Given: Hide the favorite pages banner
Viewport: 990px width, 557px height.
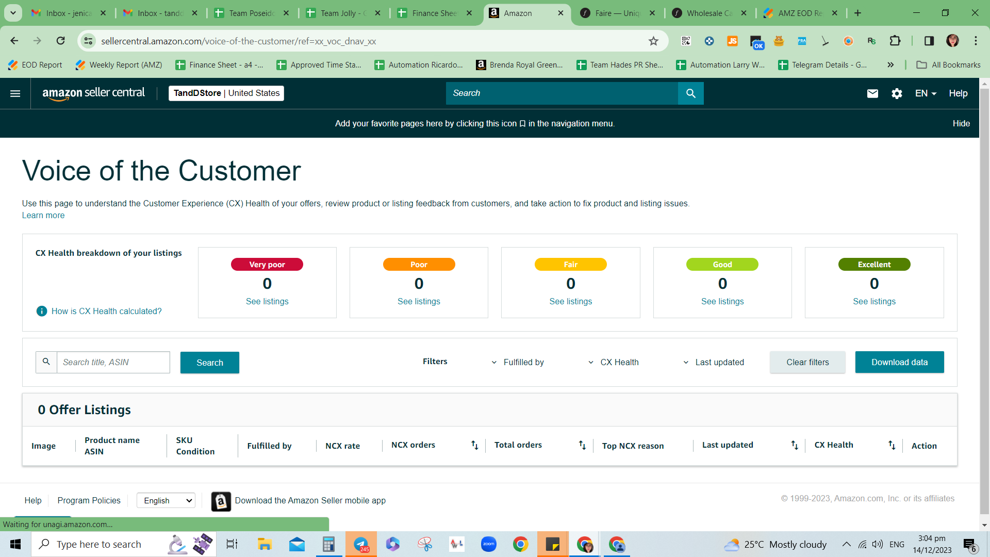Looking at the screenshot, I should pos(961,123).
